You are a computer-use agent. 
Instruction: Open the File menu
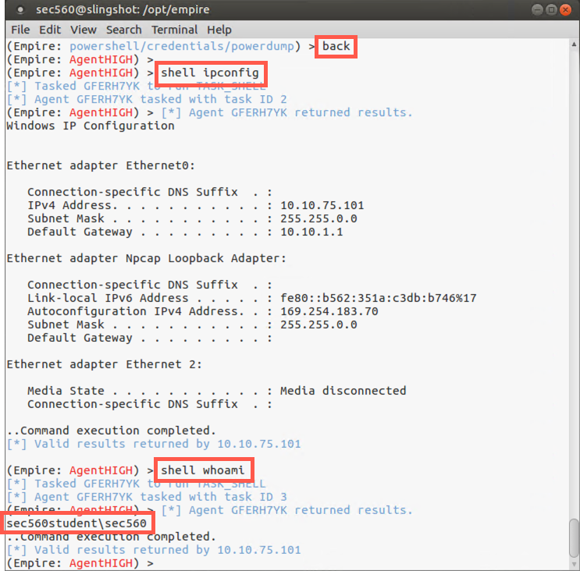pyautogui.click(x=20, y=30)
